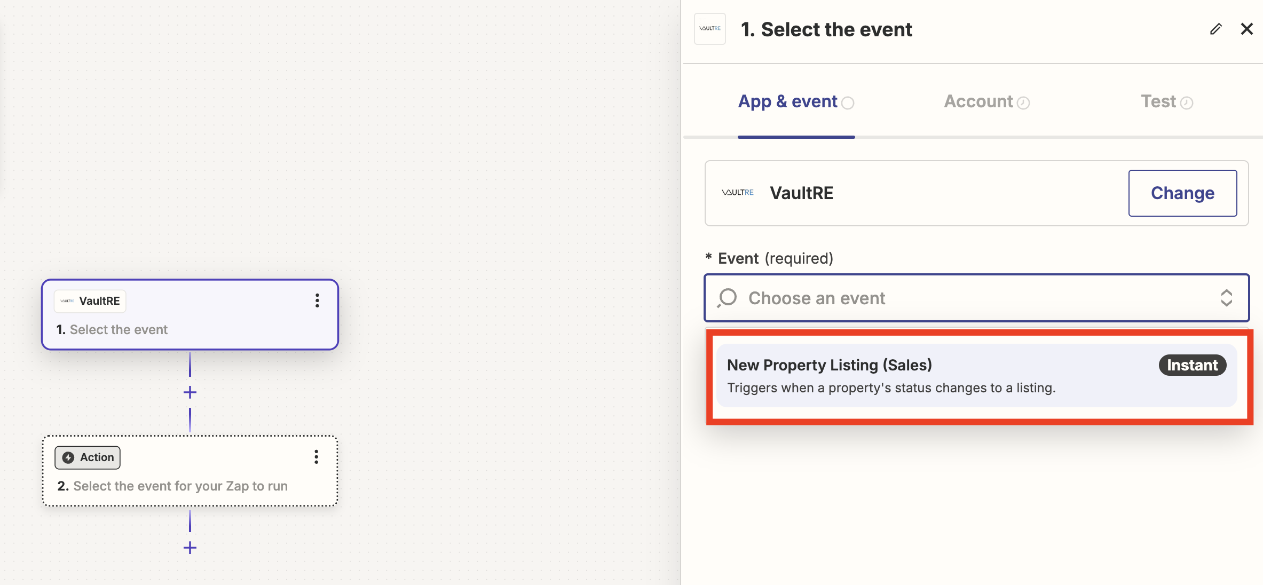The height and width of the screenshot is (585, 1263).
Task: Open the App & event tab
Action: click(x=796, y=101)
